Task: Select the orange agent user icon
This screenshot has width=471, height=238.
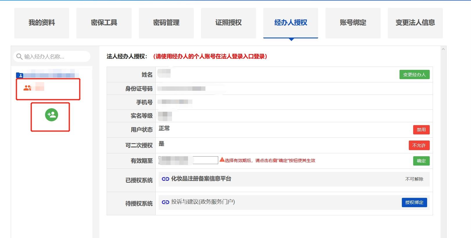Action: (27, 88)
